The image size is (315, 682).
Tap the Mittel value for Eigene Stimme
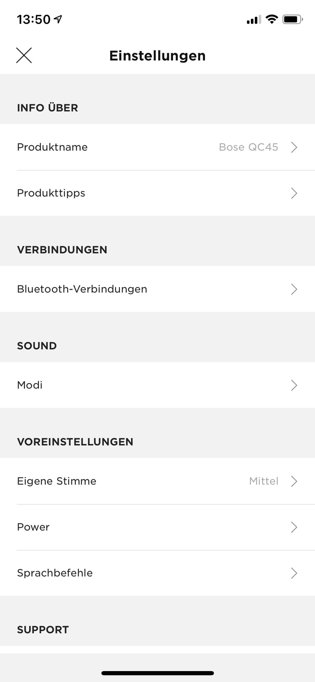[x=263, y=481]
